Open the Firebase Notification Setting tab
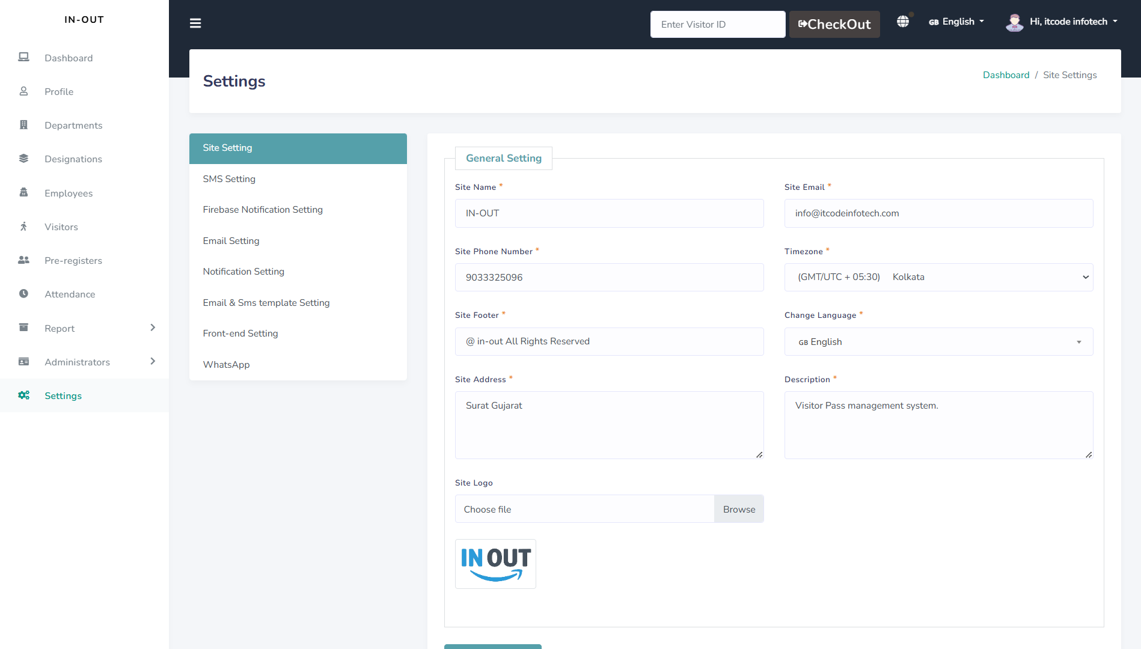The image size is (1141, 649). (x=298, y=210)
